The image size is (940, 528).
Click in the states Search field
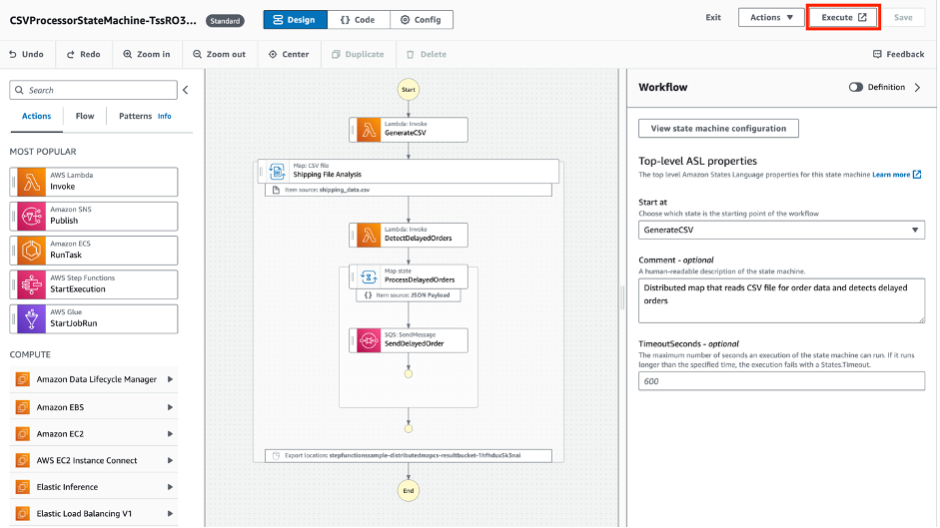coord(94,90)
